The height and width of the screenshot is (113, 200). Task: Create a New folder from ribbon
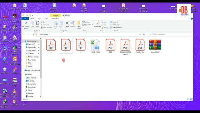[79, 25]
